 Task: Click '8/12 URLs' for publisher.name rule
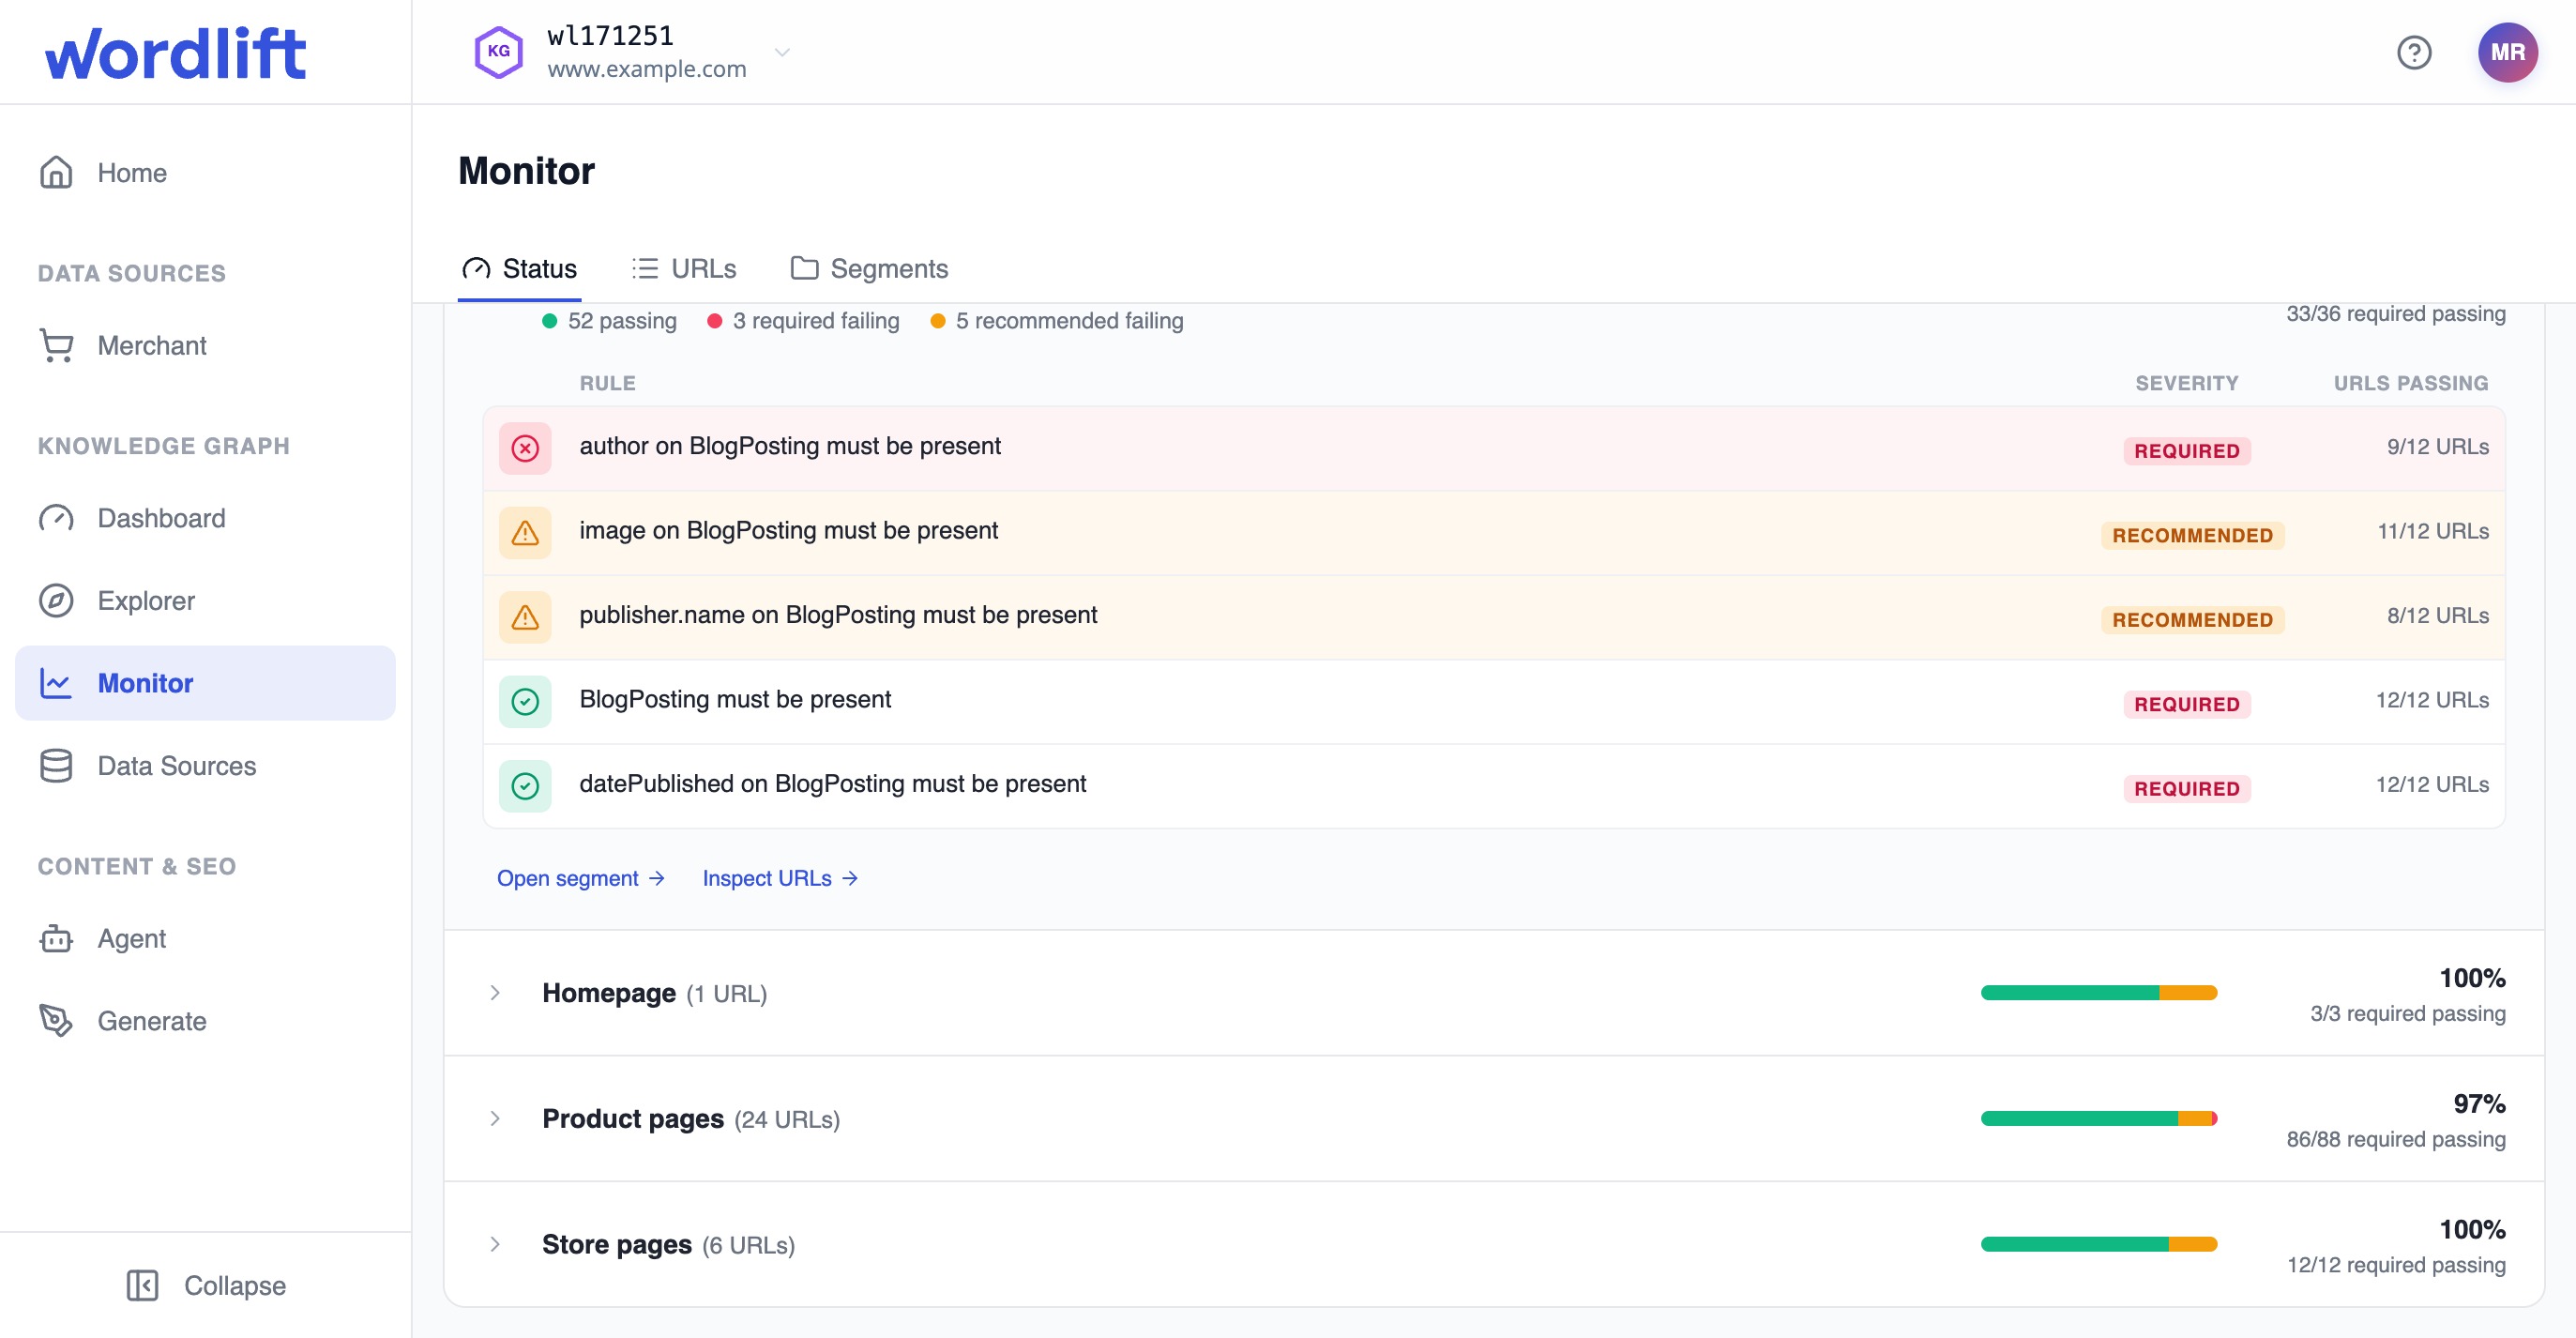pos(2437,616)
